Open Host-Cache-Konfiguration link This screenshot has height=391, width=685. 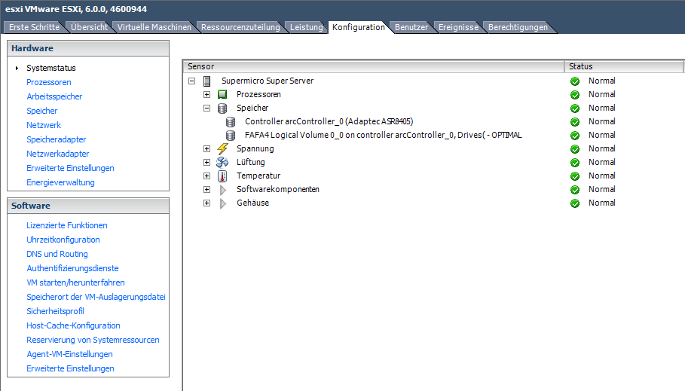pyautogui.click(x=73, y=326)
